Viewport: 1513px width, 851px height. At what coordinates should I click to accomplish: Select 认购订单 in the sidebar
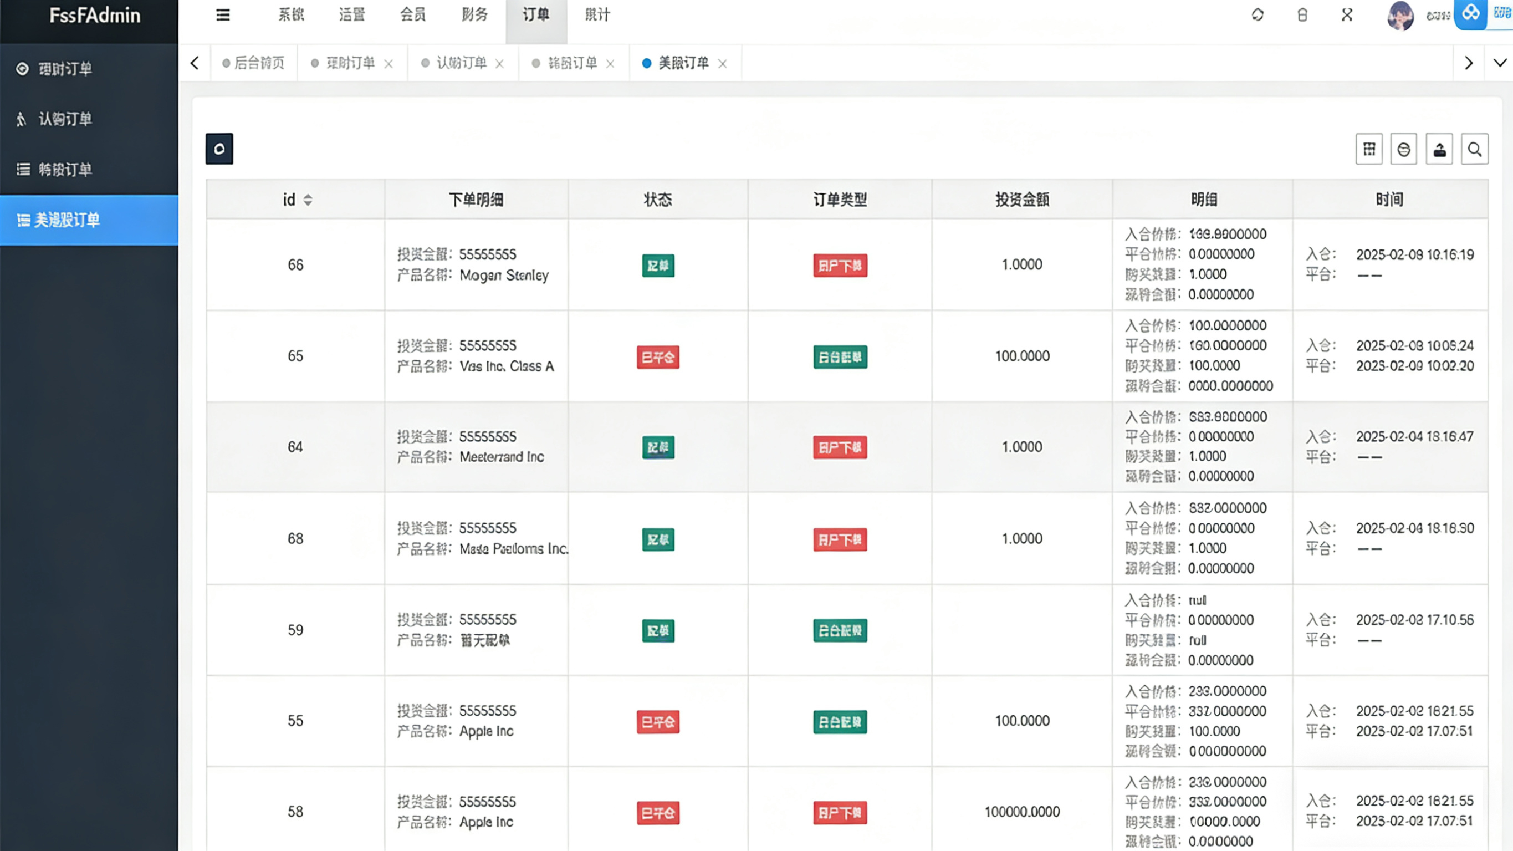pyautogui.click(x=65, y=119)
